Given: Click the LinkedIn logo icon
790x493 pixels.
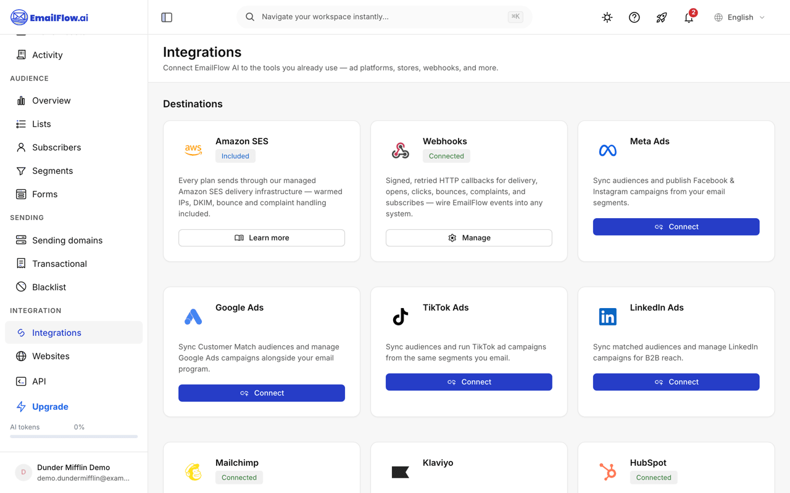Looking at the screenshot, I should point(608,317).
